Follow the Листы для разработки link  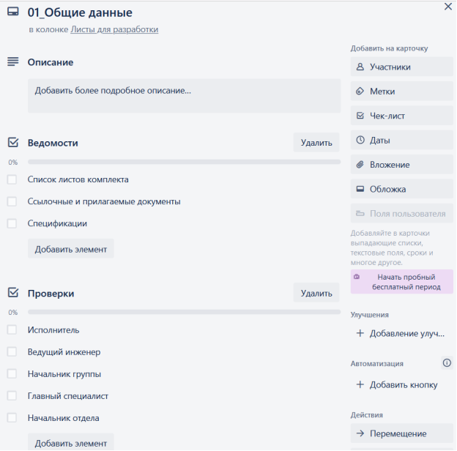click(114, 29)
